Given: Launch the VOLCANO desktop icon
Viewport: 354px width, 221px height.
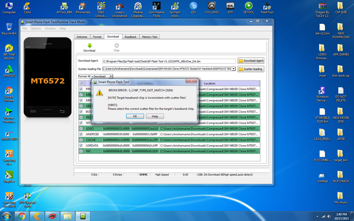Looking at the screenshot, I should [x=212, y=8].
